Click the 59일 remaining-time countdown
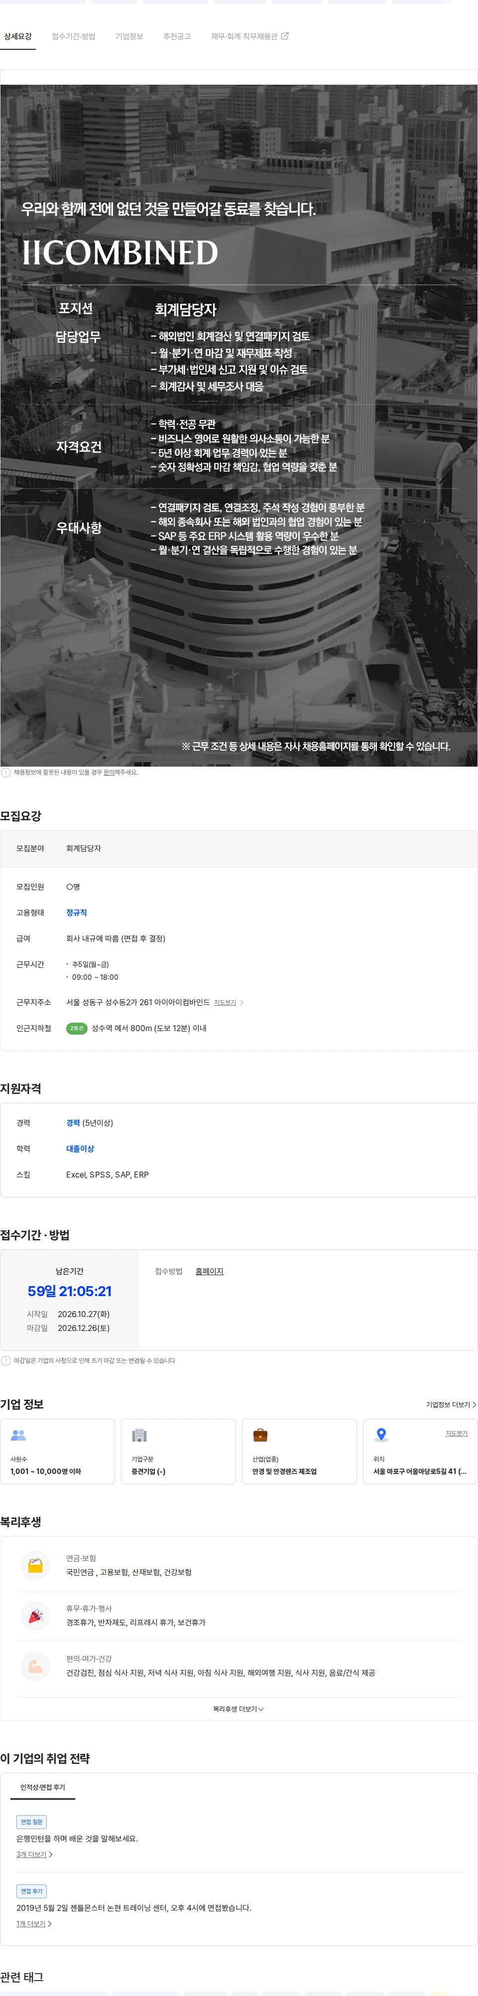Image resolution: width=478 pixels, height=1996 pixels. point(70,1291)
